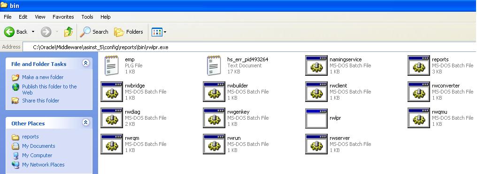Select the rwgenkey batch file icon
This screenshot has height=174, width=477.
tap(214, 118)
